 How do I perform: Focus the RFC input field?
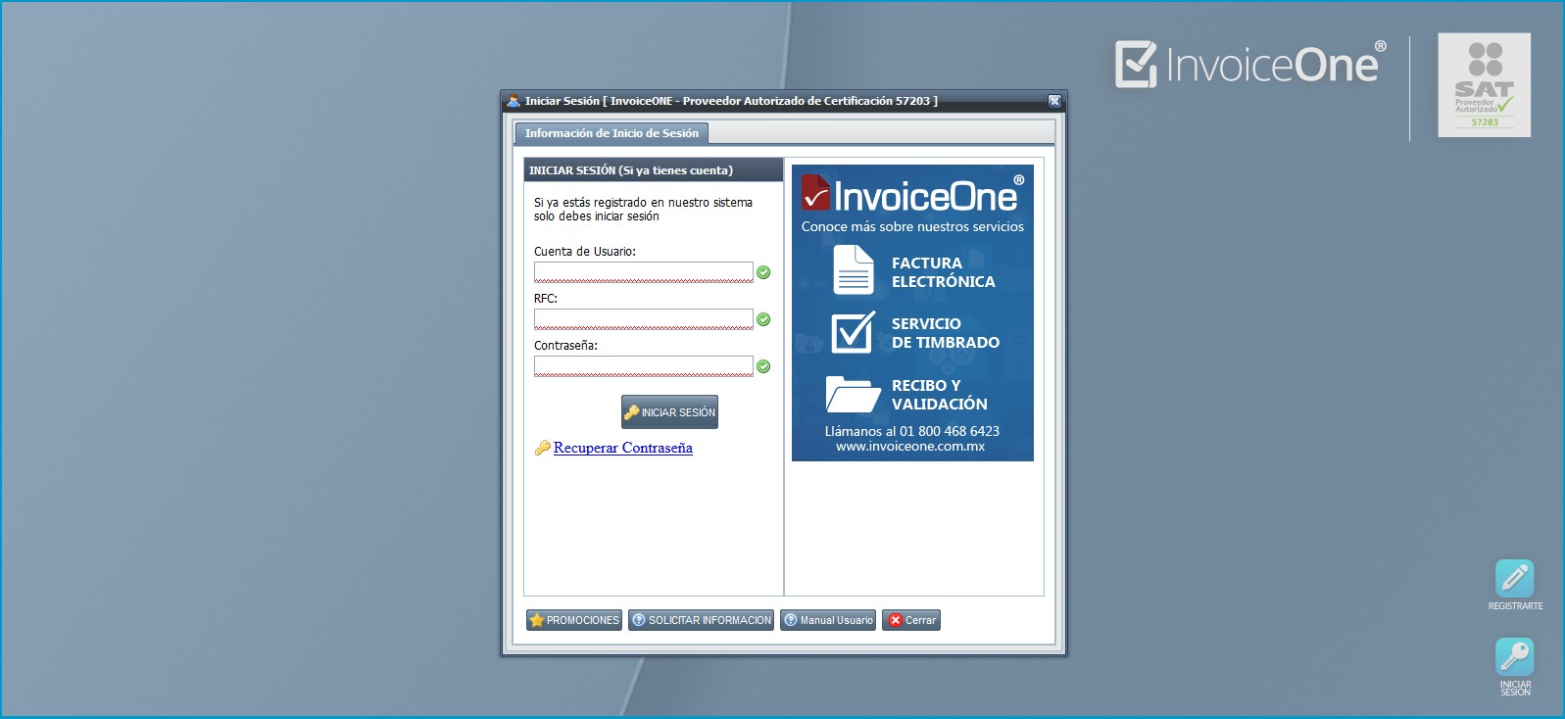pos(644,318)
